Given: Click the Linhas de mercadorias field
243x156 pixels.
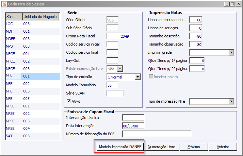Looking at the screenshot, I should (196, 20).
